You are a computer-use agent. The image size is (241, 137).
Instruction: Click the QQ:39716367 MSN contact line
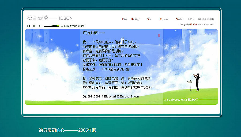coord(111,96)
